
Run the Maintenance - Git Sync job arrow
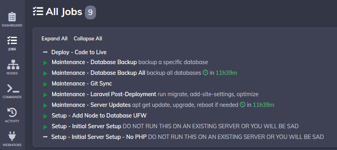click(45, 84)
